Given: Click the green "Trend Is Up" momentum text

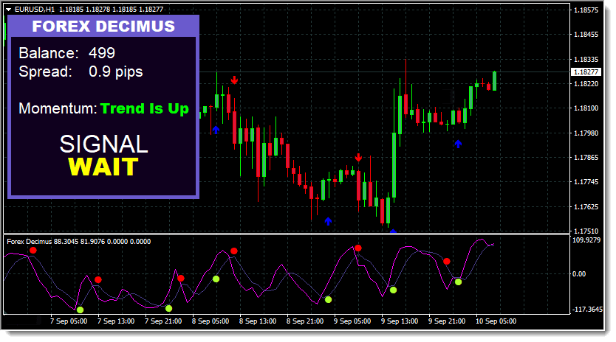Looking at the screenshot, I should point(145,109).
